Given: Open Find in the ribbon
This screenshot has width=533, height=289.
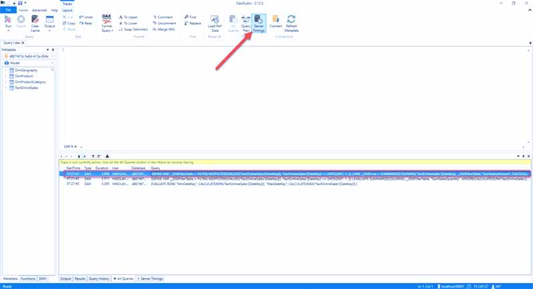Looking at the screenshot, I should (191, 17).
